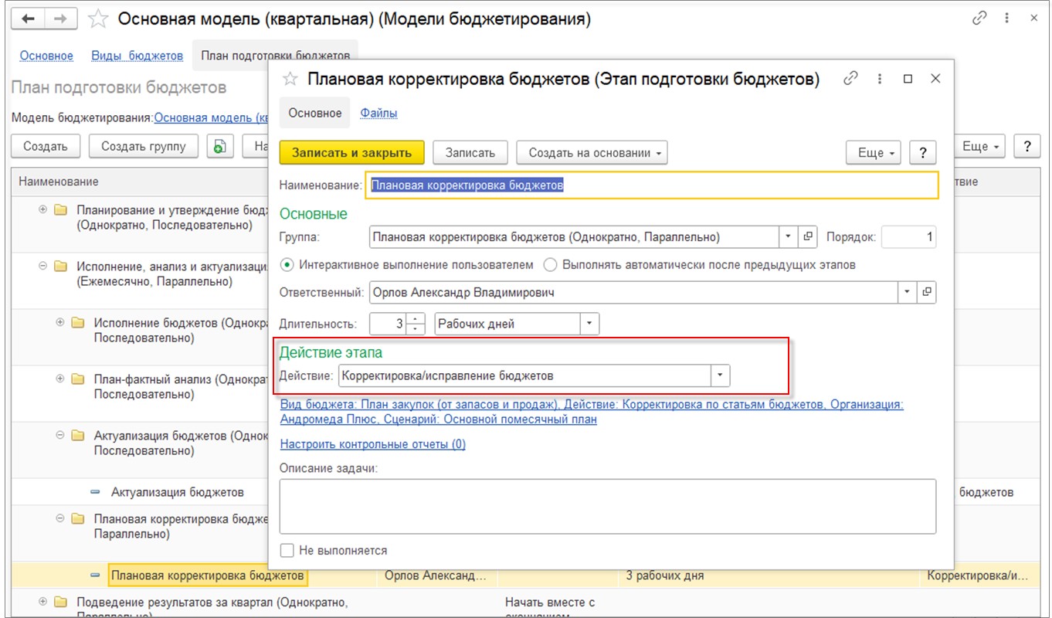The image size is (1052, 618).
Task: Maximize the Этап подготовки бюджетов dialog
Action: click(908, 79)
